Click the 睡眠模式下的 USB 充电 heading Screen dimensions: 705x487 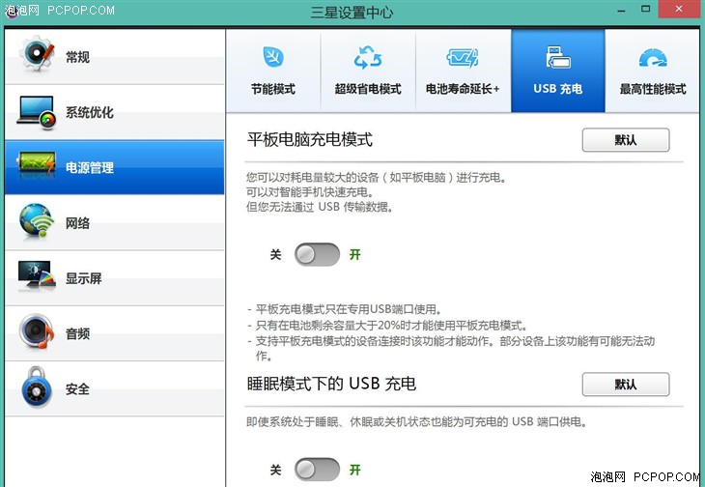click(331, 384)
